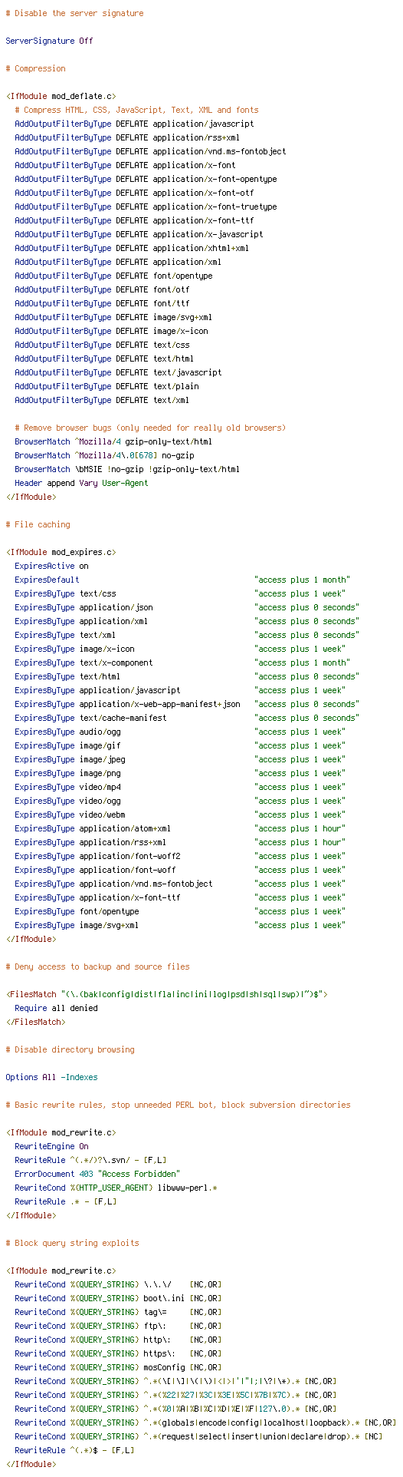
Task: Click the BrowserMatch bMSIE line
Action: [127, 469]
